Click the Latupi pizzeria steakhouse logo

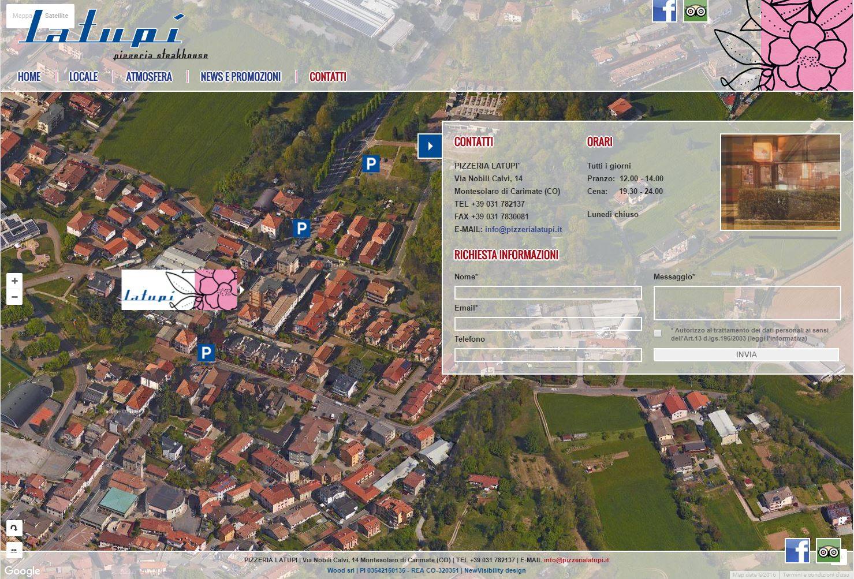113,36
